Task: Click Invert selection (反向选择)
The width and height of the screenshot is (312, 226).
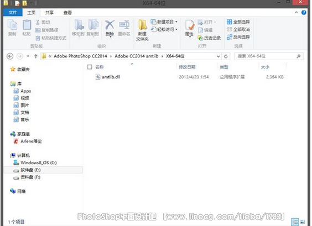Action: point(238,37)
